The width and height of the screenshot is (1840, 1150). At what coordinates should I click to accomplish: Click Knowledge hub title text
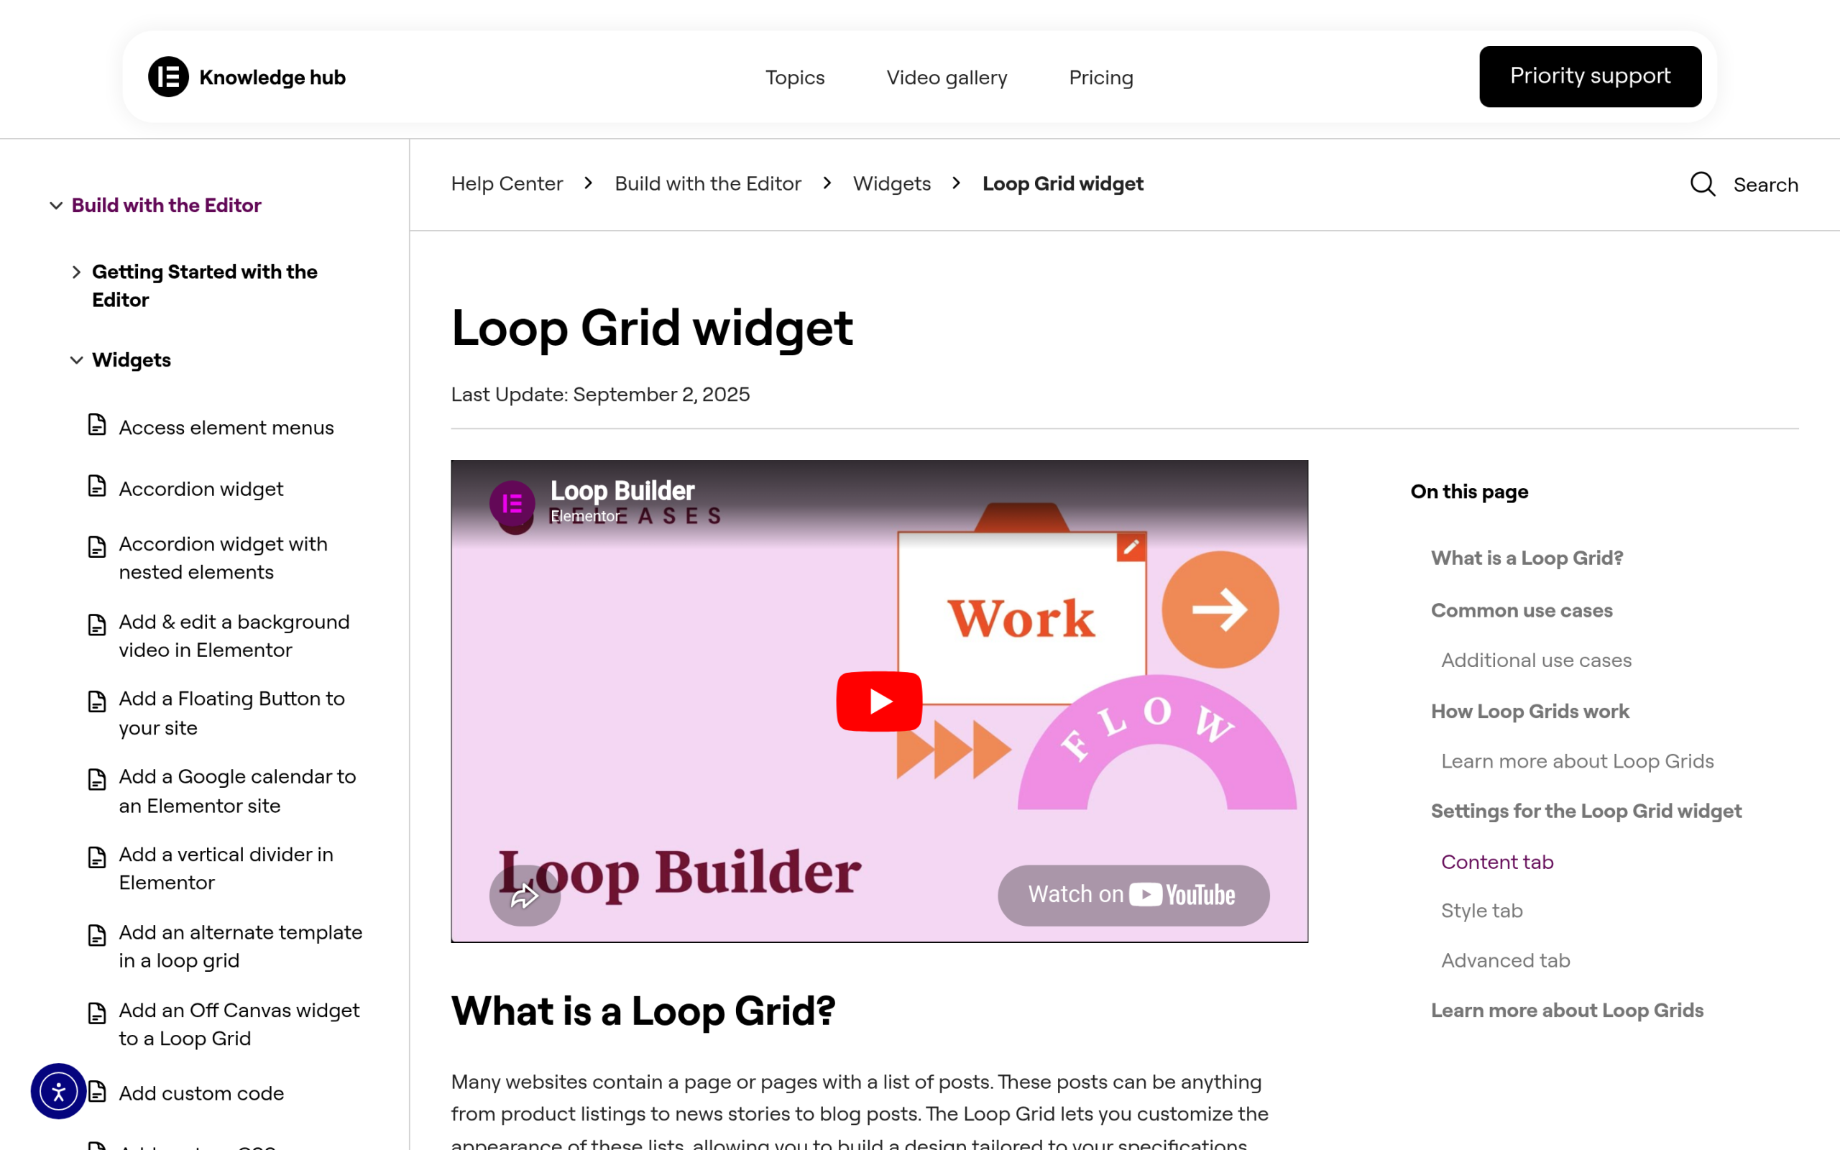click(x=272, y=78)
